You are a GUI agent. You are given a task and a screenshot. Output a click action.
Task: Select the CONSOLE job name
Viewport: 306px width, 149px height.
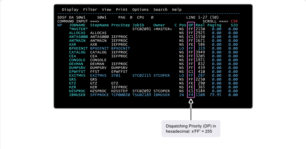77,60
